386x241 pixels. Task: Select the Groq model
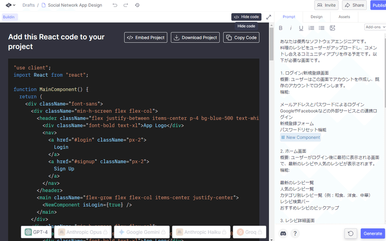[x=249, y=232]
